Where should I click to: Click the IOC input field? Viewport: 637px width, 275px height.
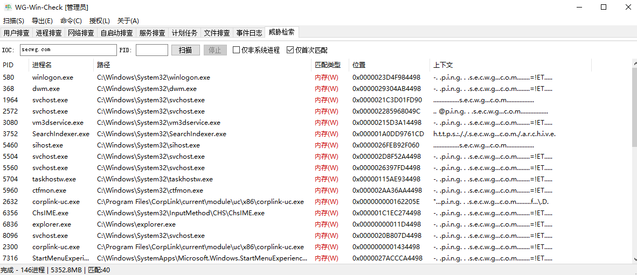point(68,50)
